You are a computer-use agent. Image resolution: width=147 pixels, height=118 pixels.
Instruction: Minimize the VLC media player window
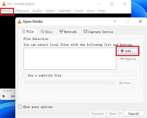[x=99, y=4]
